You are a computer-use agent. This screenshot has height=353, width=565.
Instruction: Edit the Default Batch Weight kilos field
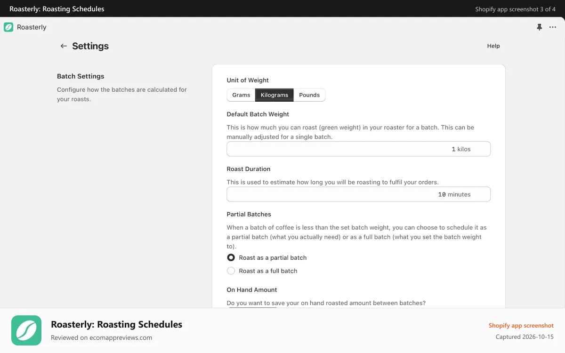359,149
